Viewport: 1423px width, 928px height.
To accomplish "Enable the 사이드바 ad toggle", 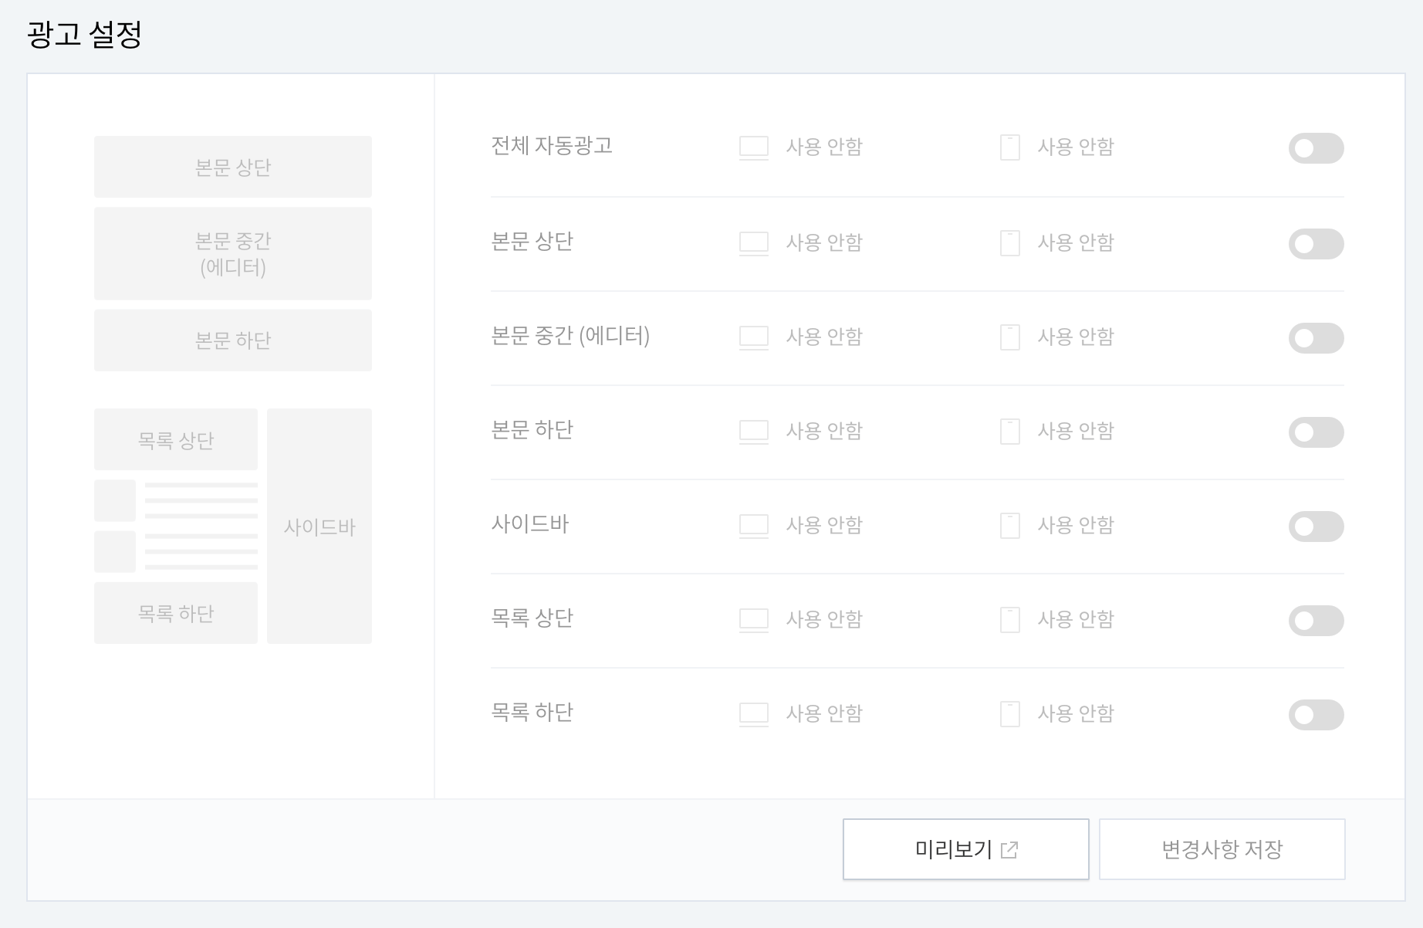I will 1315,526.
